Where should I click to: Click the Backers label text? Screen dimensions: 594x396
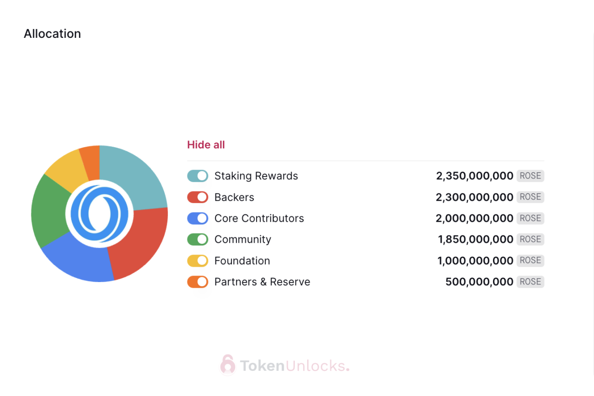(234, 197)
